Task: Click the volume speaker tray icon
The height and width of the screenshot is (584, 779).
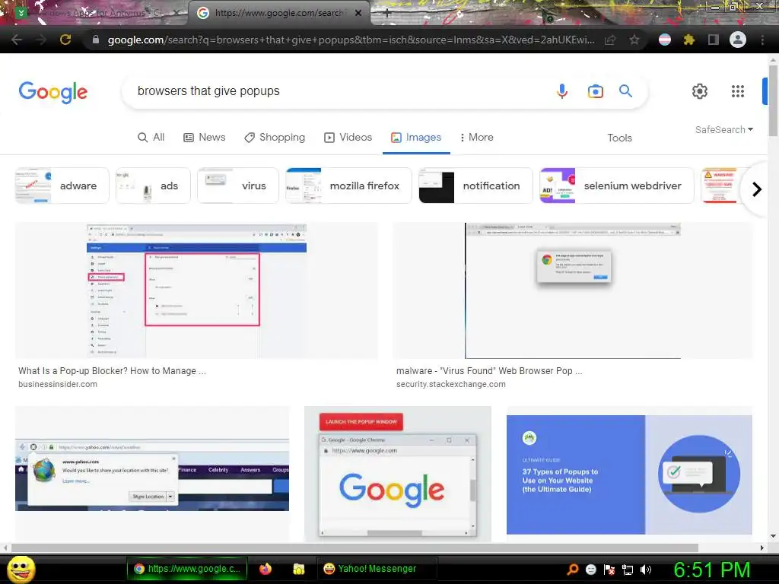Action: (x=646, y=570)
